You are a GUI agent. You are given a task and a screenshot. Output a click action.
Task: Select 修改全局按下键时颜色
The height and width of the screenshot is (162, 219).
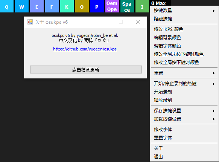point(184,62)
